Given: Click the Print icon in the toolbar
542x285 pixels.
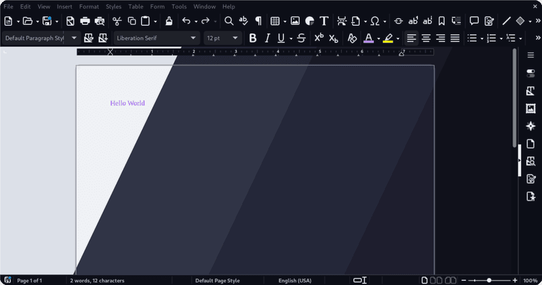Looking at the screenshot, I should 85,21.
